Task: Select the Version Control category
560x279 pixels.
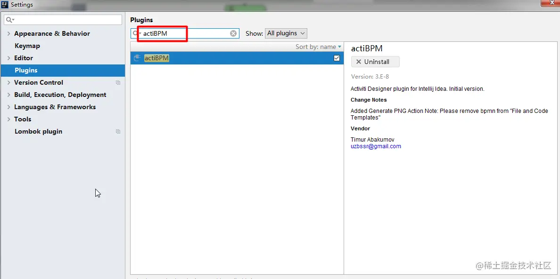Action: click(x=39, y=83)
